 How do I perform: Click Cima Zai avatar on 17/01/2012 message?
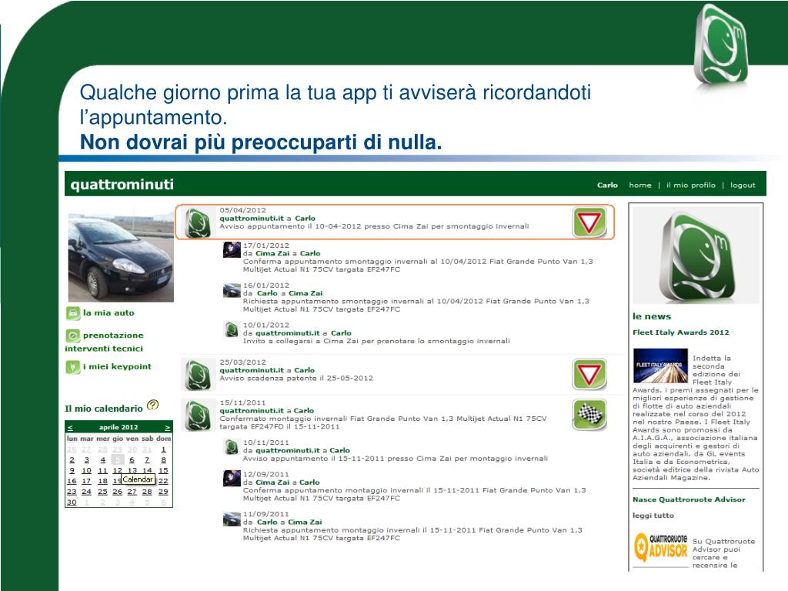tap(232, 249)
